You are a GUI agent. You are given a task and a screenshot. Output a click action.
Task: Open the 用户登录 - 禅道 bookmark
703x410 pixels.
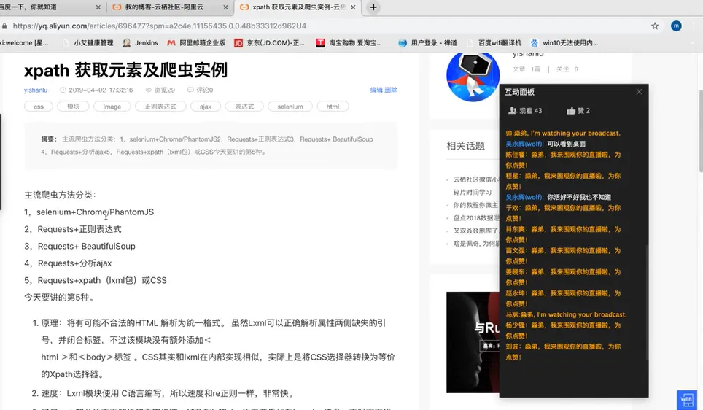(428, 43)
